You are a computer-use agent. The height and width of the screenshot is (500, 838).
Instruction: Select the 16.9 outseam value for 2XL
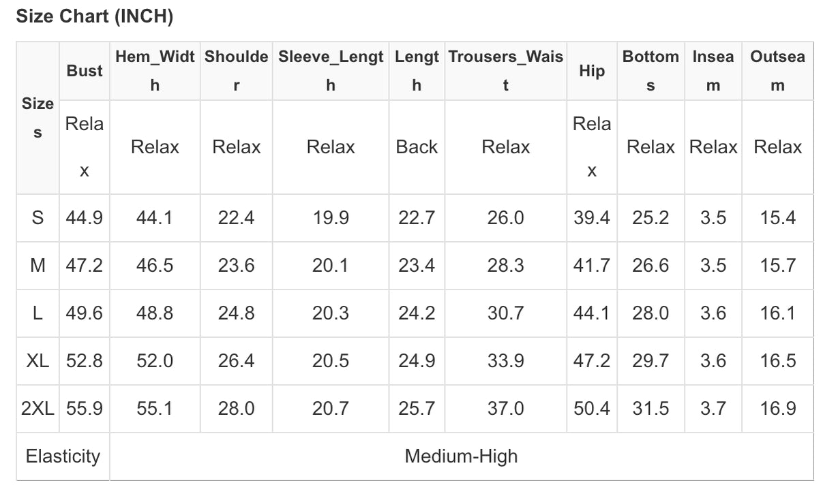click(777, 409)
